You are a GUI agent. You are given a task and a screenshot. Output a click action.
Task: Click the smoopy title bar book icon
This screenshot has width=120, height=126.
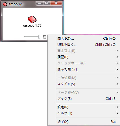(5, 4)
